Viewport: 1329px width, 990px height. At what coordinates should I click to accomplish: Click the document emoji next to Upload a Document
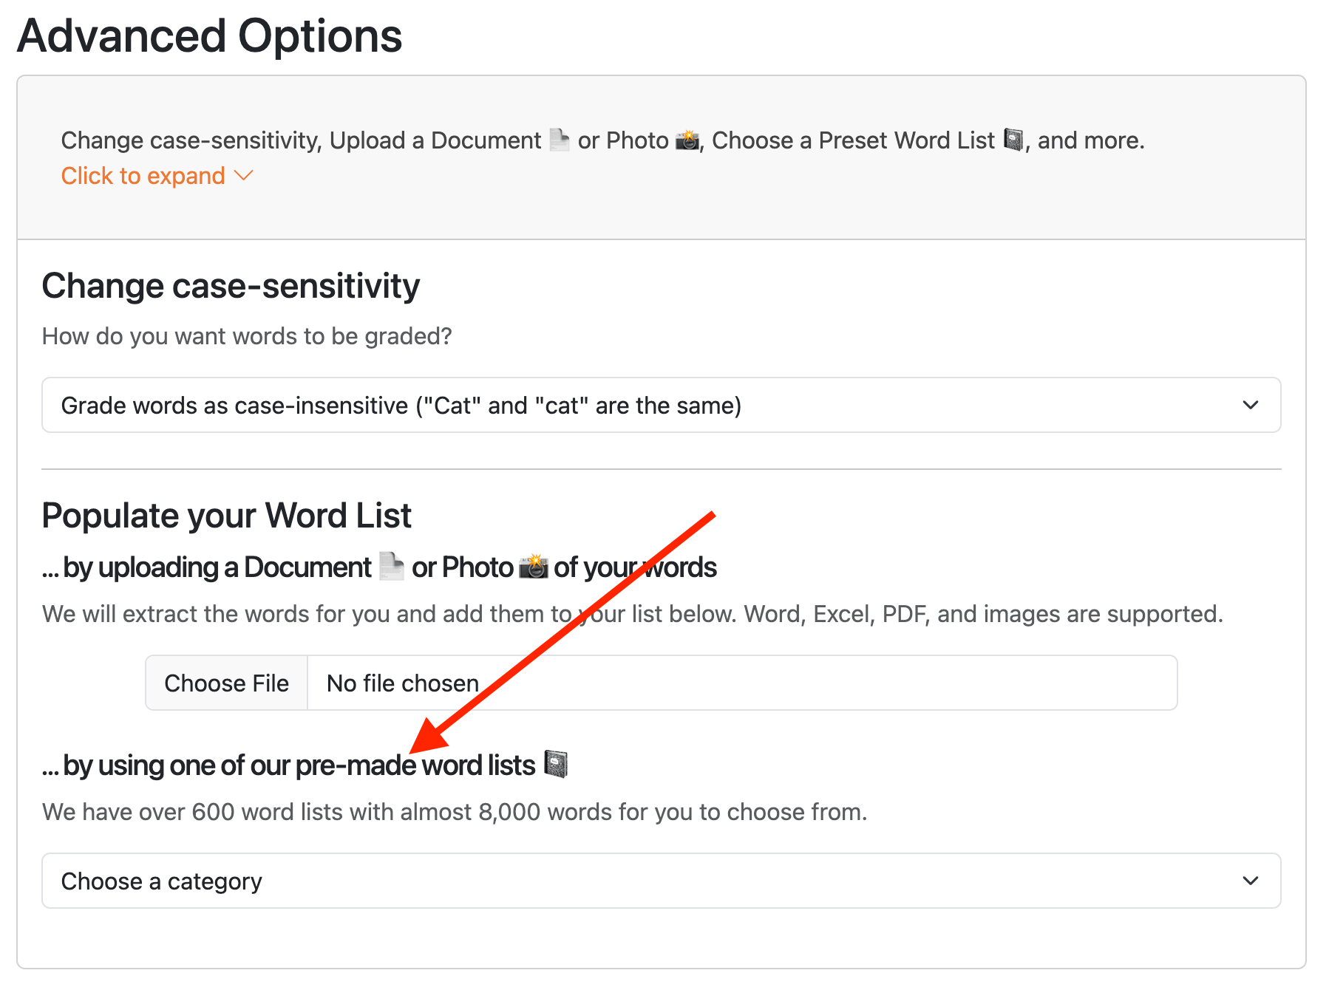coord(560,140)
